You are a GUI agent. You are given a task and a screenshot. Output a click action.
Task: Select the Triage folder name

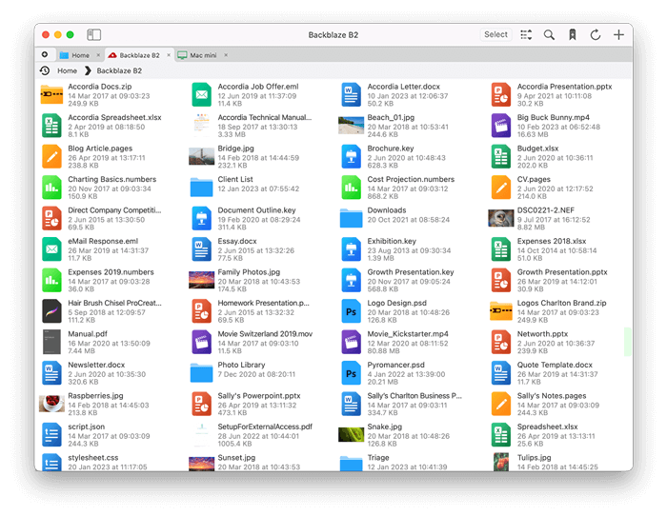[377, 458]
